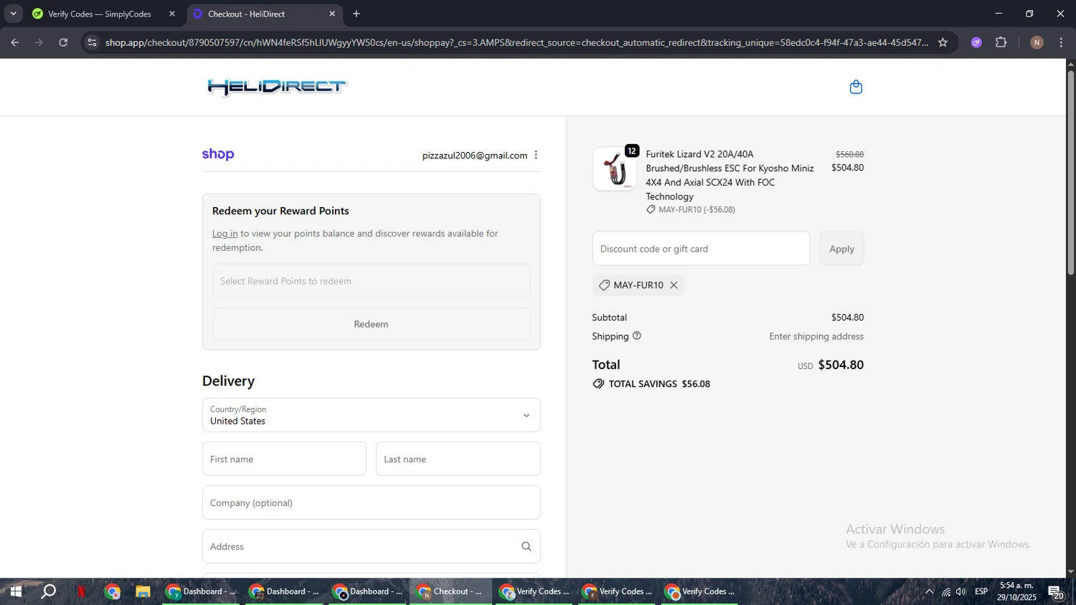Focus the Address field
Viewport: 1076px width, 605px height.
(x=371, y=546)
